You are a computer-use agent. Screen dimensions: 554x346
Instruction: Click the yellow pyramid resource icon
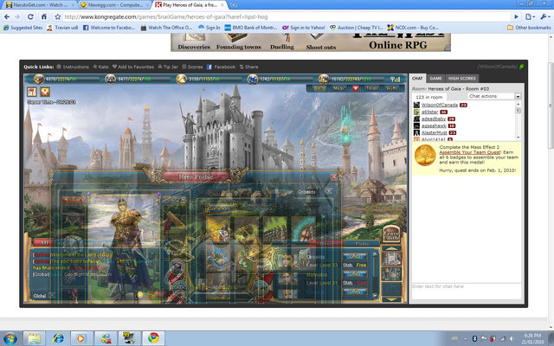182,79
